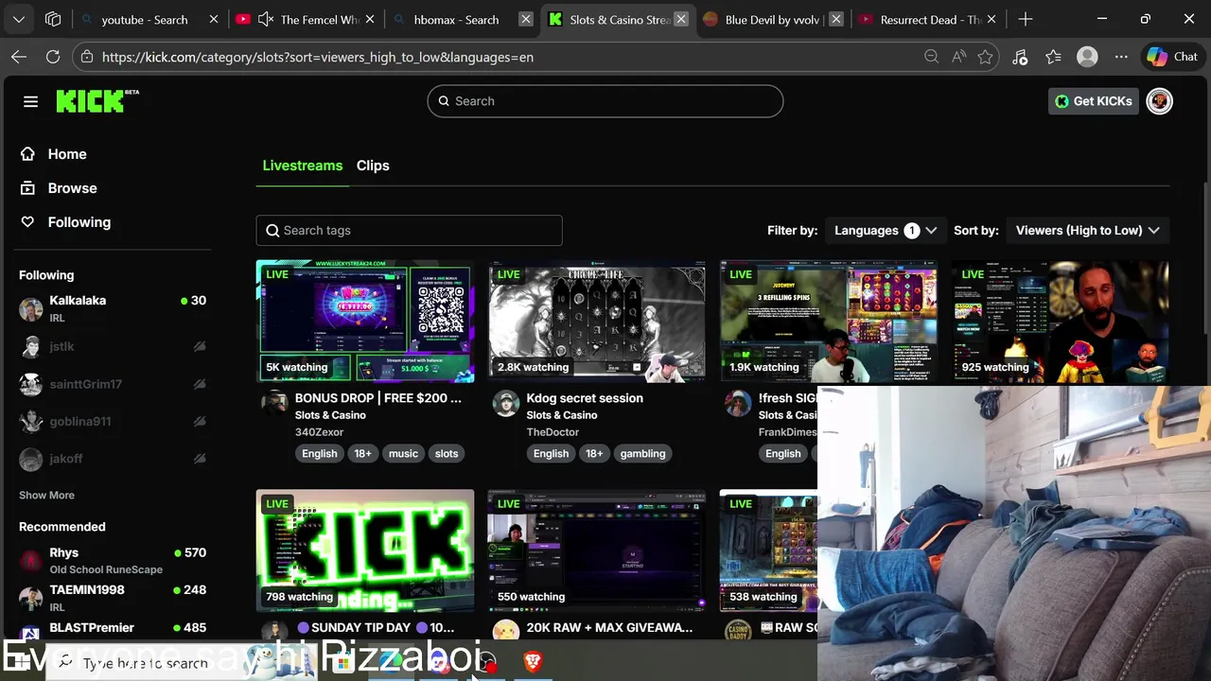The width and height of the screenshot is (1211, 681).
Task: Open the Kick hamburger sidebar menu
Action: point(30,101)
